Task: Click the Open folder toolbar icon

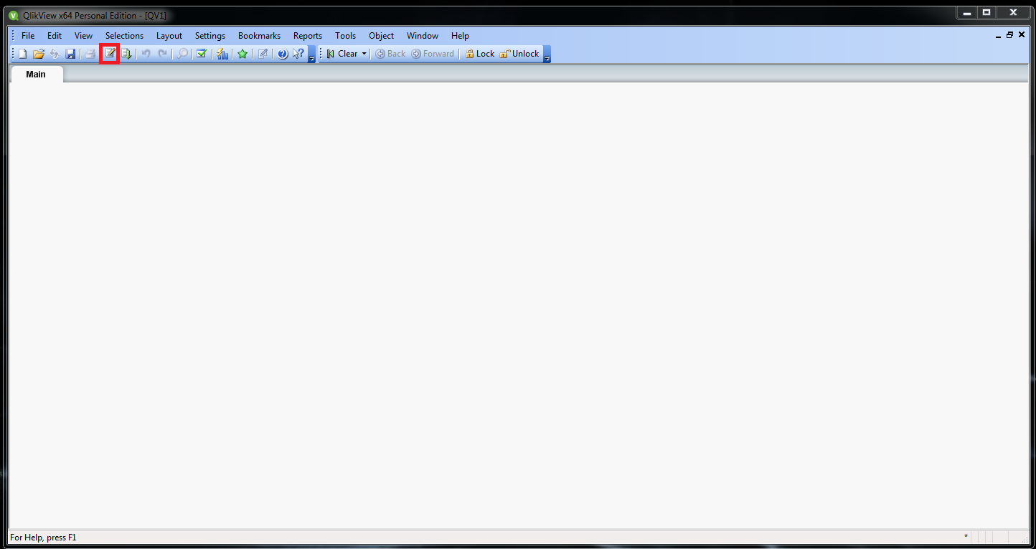Action: tap(39, 54)
